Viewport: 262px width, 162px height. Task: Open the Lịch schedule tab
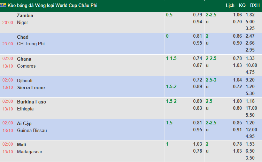[x=230, y=6]
